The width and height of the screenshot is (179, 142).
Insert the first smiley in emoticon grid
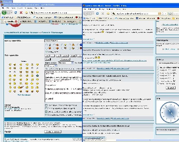pos(10,65)
